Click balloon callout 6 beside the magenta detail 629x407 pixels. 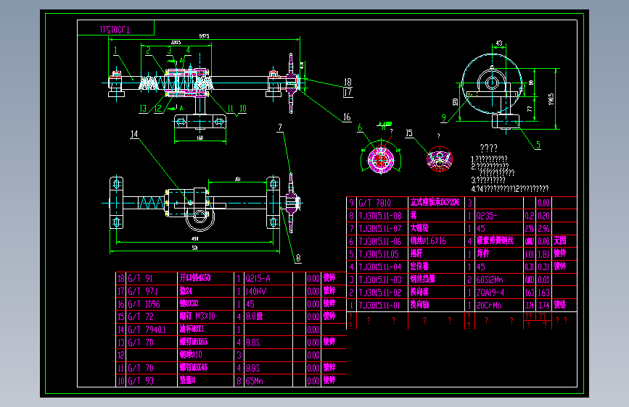360,127
